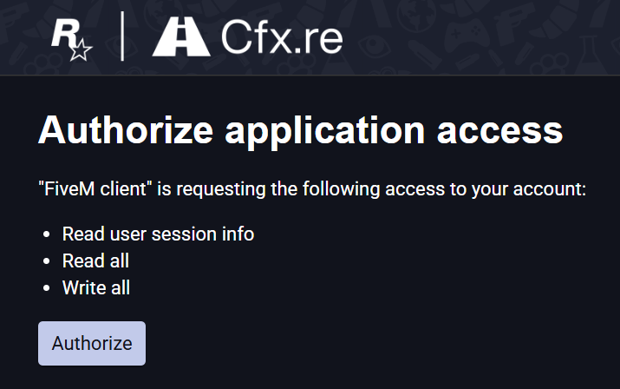Click the Authorize button
This screenshot has width=620, height=389.
tap(92, 343)
